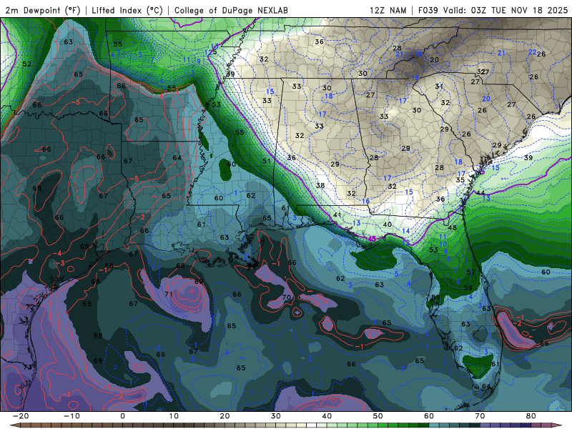The width and height of the screenshot is (572, 429).
Task: Click the 70 label on the color scale
Action: point(480,416)
